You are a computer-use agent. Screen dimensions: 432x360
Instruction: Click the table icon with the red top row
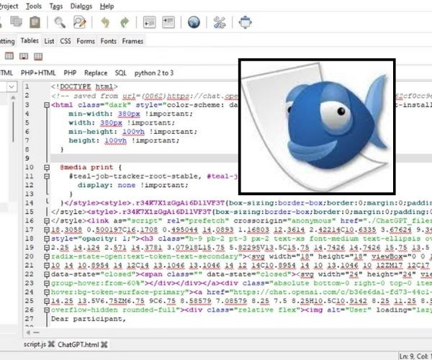click(9, 56)
